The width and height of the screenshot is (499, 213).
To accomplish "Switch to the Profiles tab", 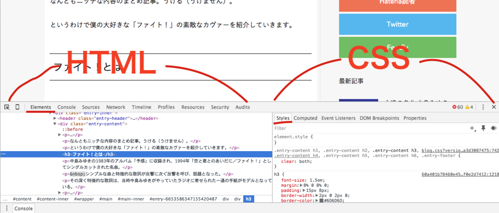I will coord(167,107).
